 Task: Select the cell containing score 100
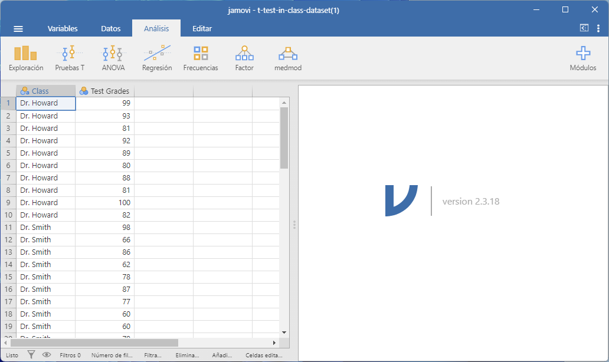click(x=104, y=203)
